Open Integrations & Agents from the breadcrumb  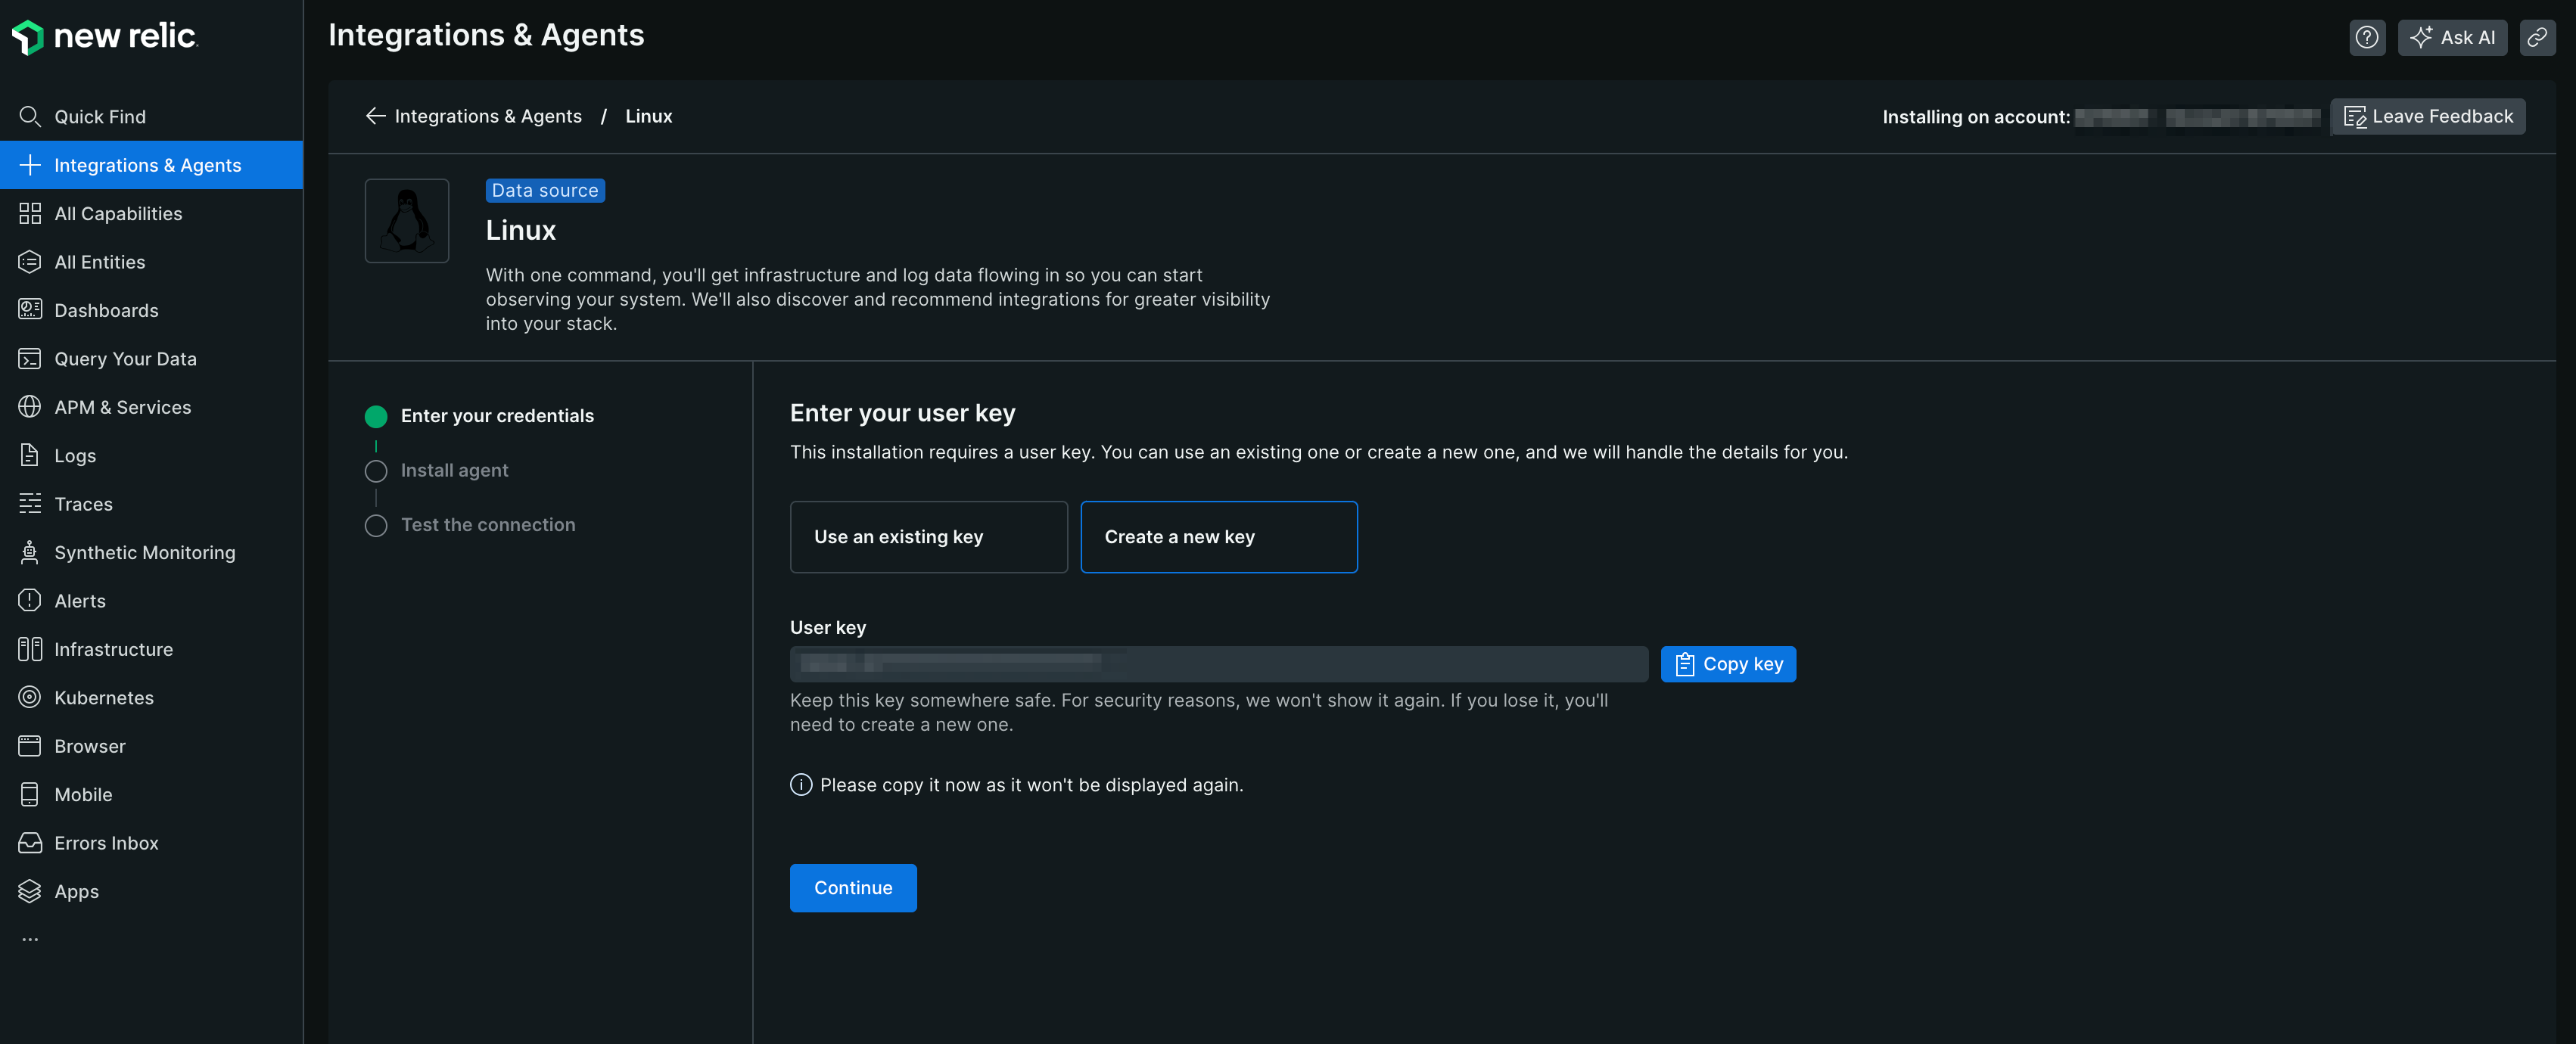[x=488, y=116]
